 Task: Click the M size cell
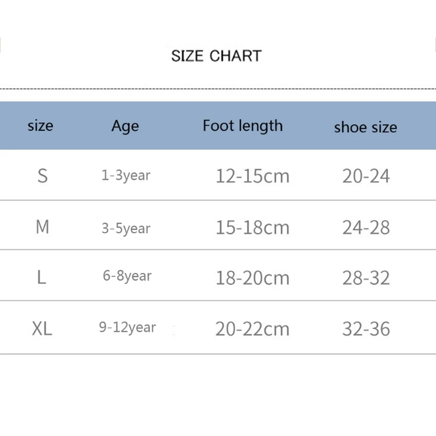43,227
